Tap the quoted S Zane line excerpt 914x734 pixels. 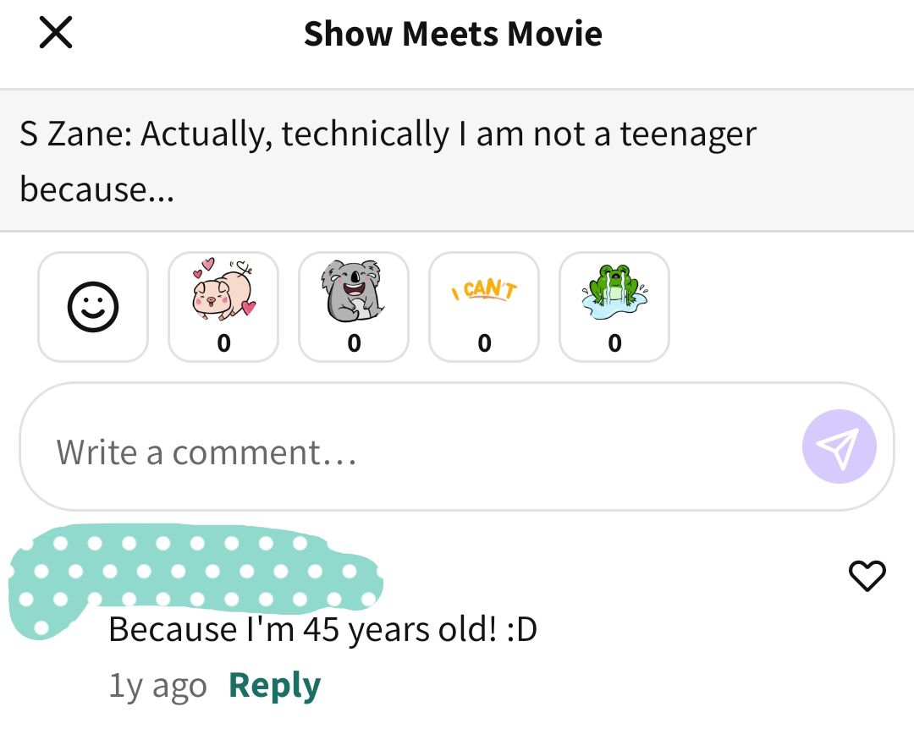(x=457, y=161)
